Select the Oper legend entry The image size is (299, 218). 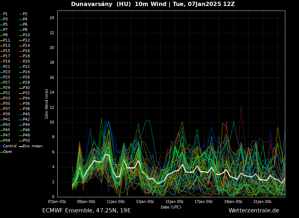coord(7,152)
